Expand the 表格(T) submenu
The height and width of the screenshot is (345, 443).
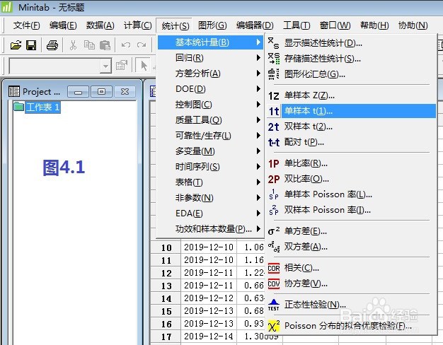pyautogui.click(x=210, y=182)
